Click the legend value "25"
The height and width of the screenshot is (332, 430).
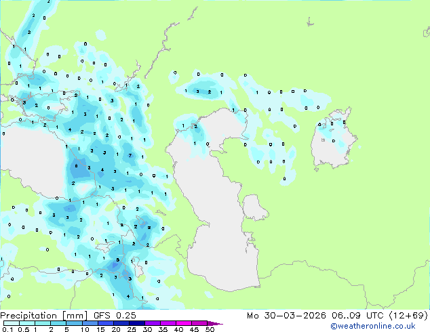(x=132, y=329)
